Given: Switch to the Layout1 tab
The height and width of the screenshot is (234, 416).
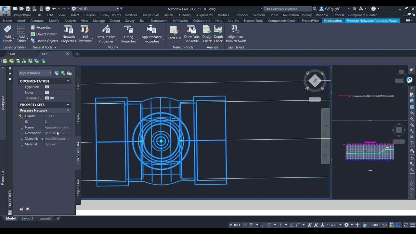Looking at the screenshot, I should (x=27, y=218).
